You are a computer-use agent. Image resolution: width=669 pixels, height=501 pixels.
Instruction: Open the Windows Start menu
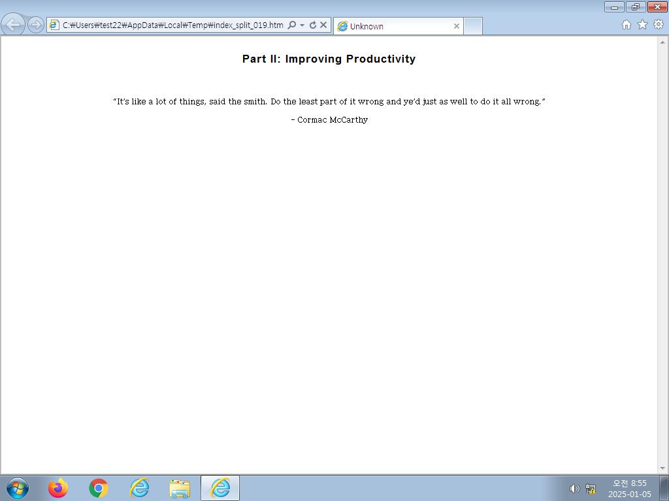coord(18,488)
